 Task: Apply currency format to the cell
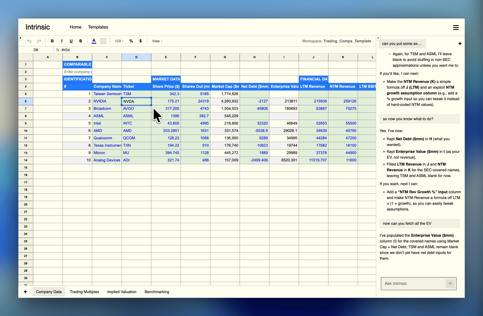tap(140, 41)
